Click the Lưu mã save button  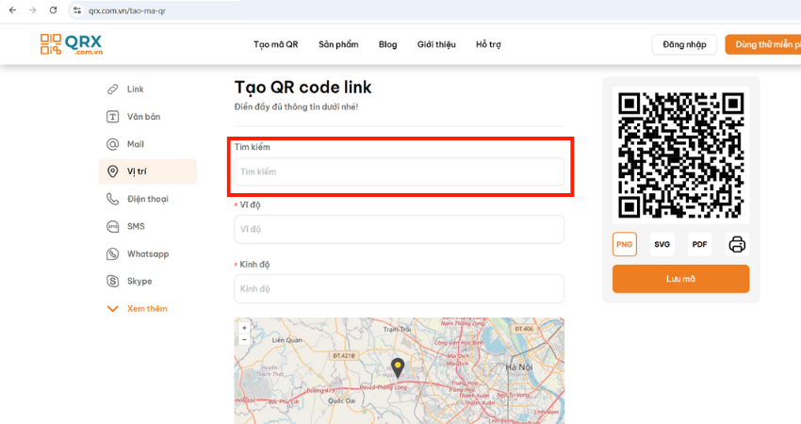pyautogui.click(x=681, y=279)
